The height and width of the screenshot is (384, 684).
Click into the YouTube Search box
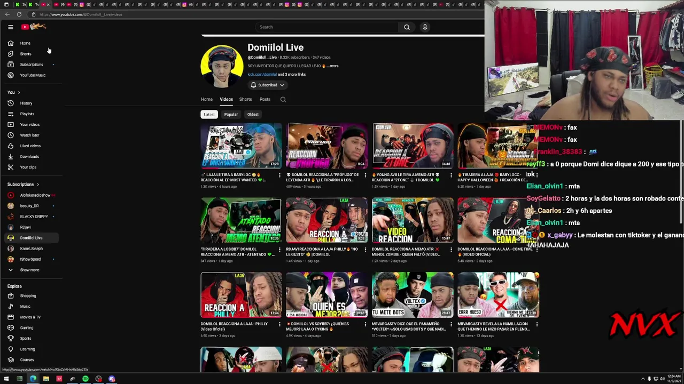pos(327,27)
